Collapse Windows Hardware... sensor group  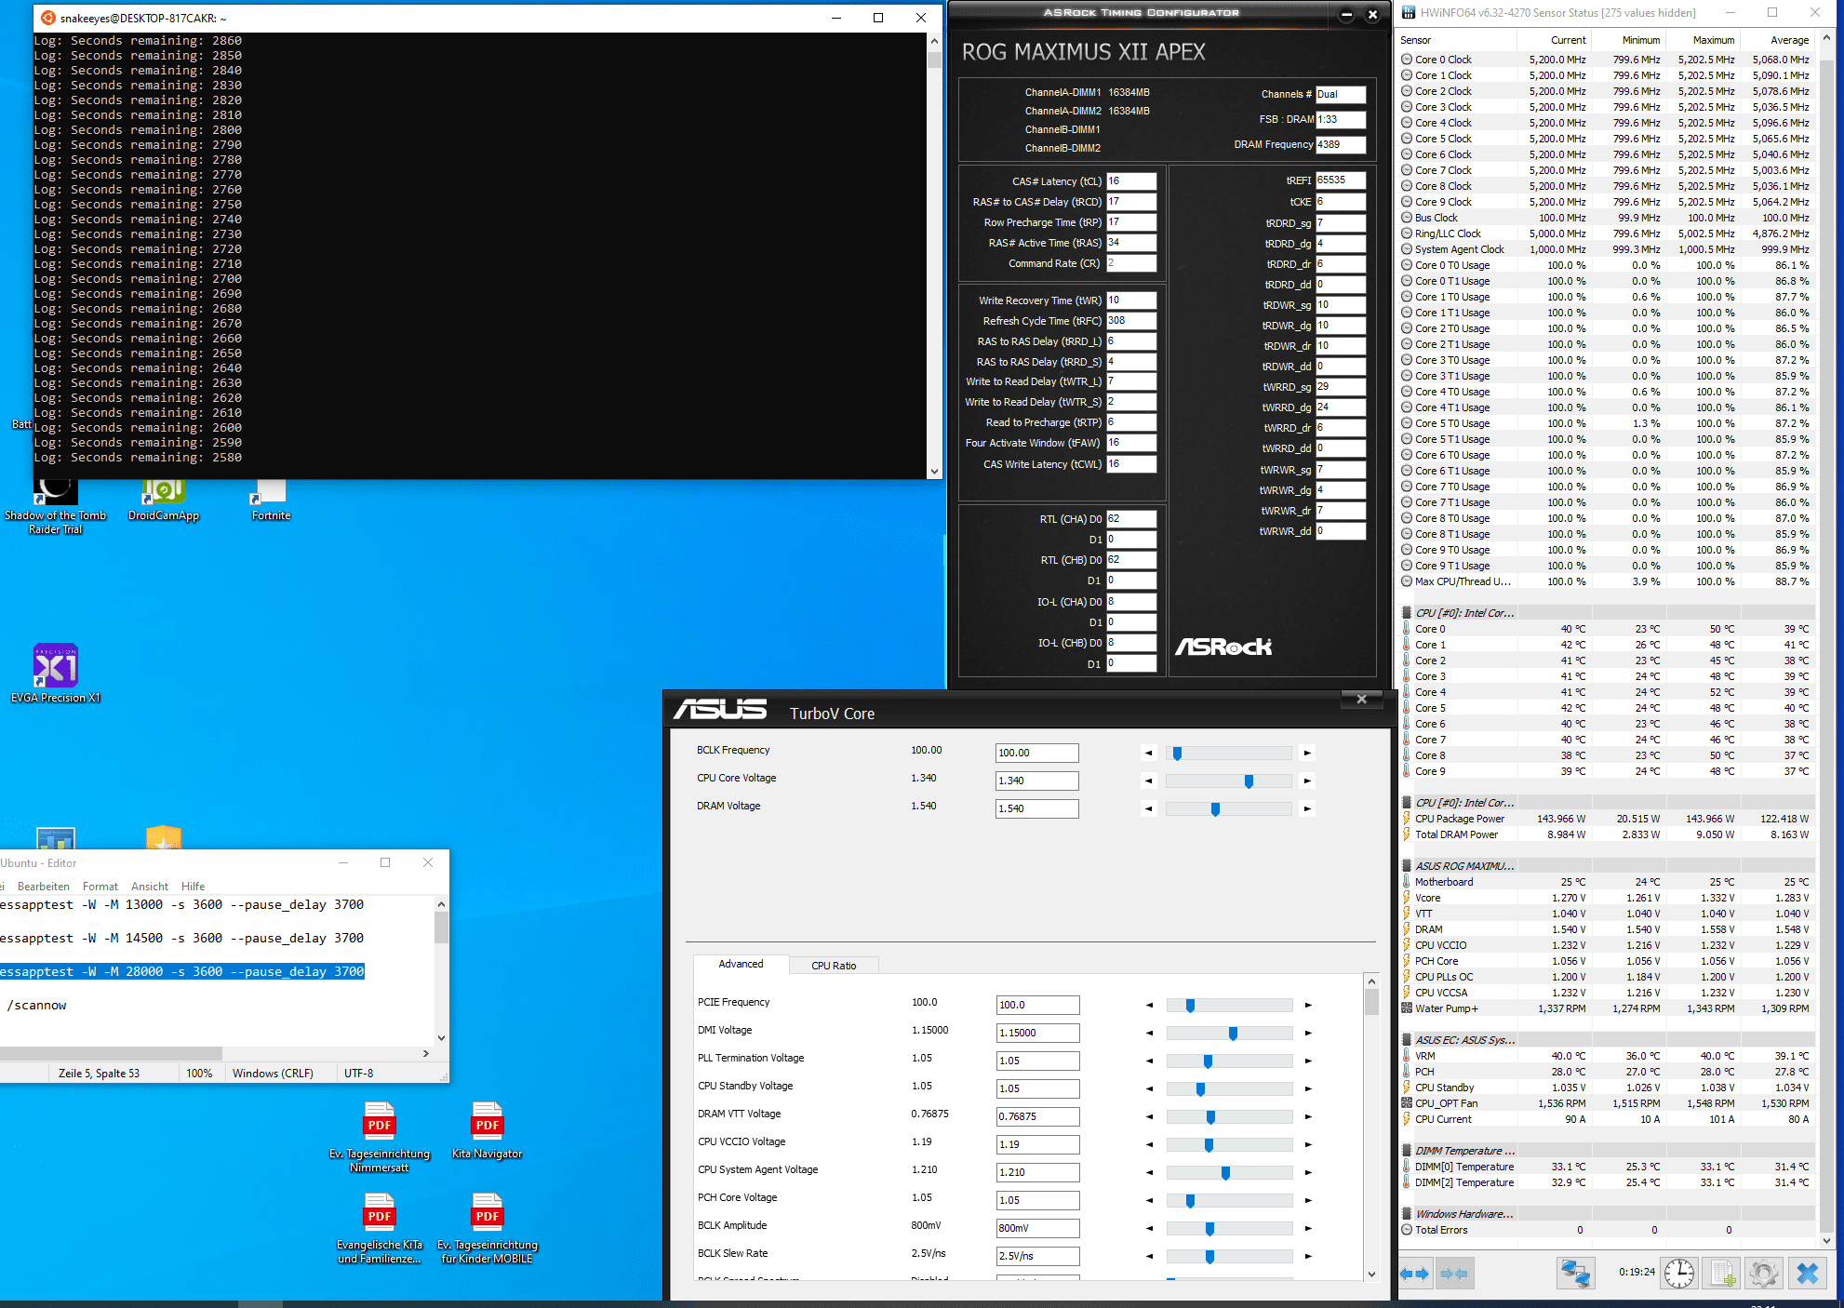point(1465,1214)
